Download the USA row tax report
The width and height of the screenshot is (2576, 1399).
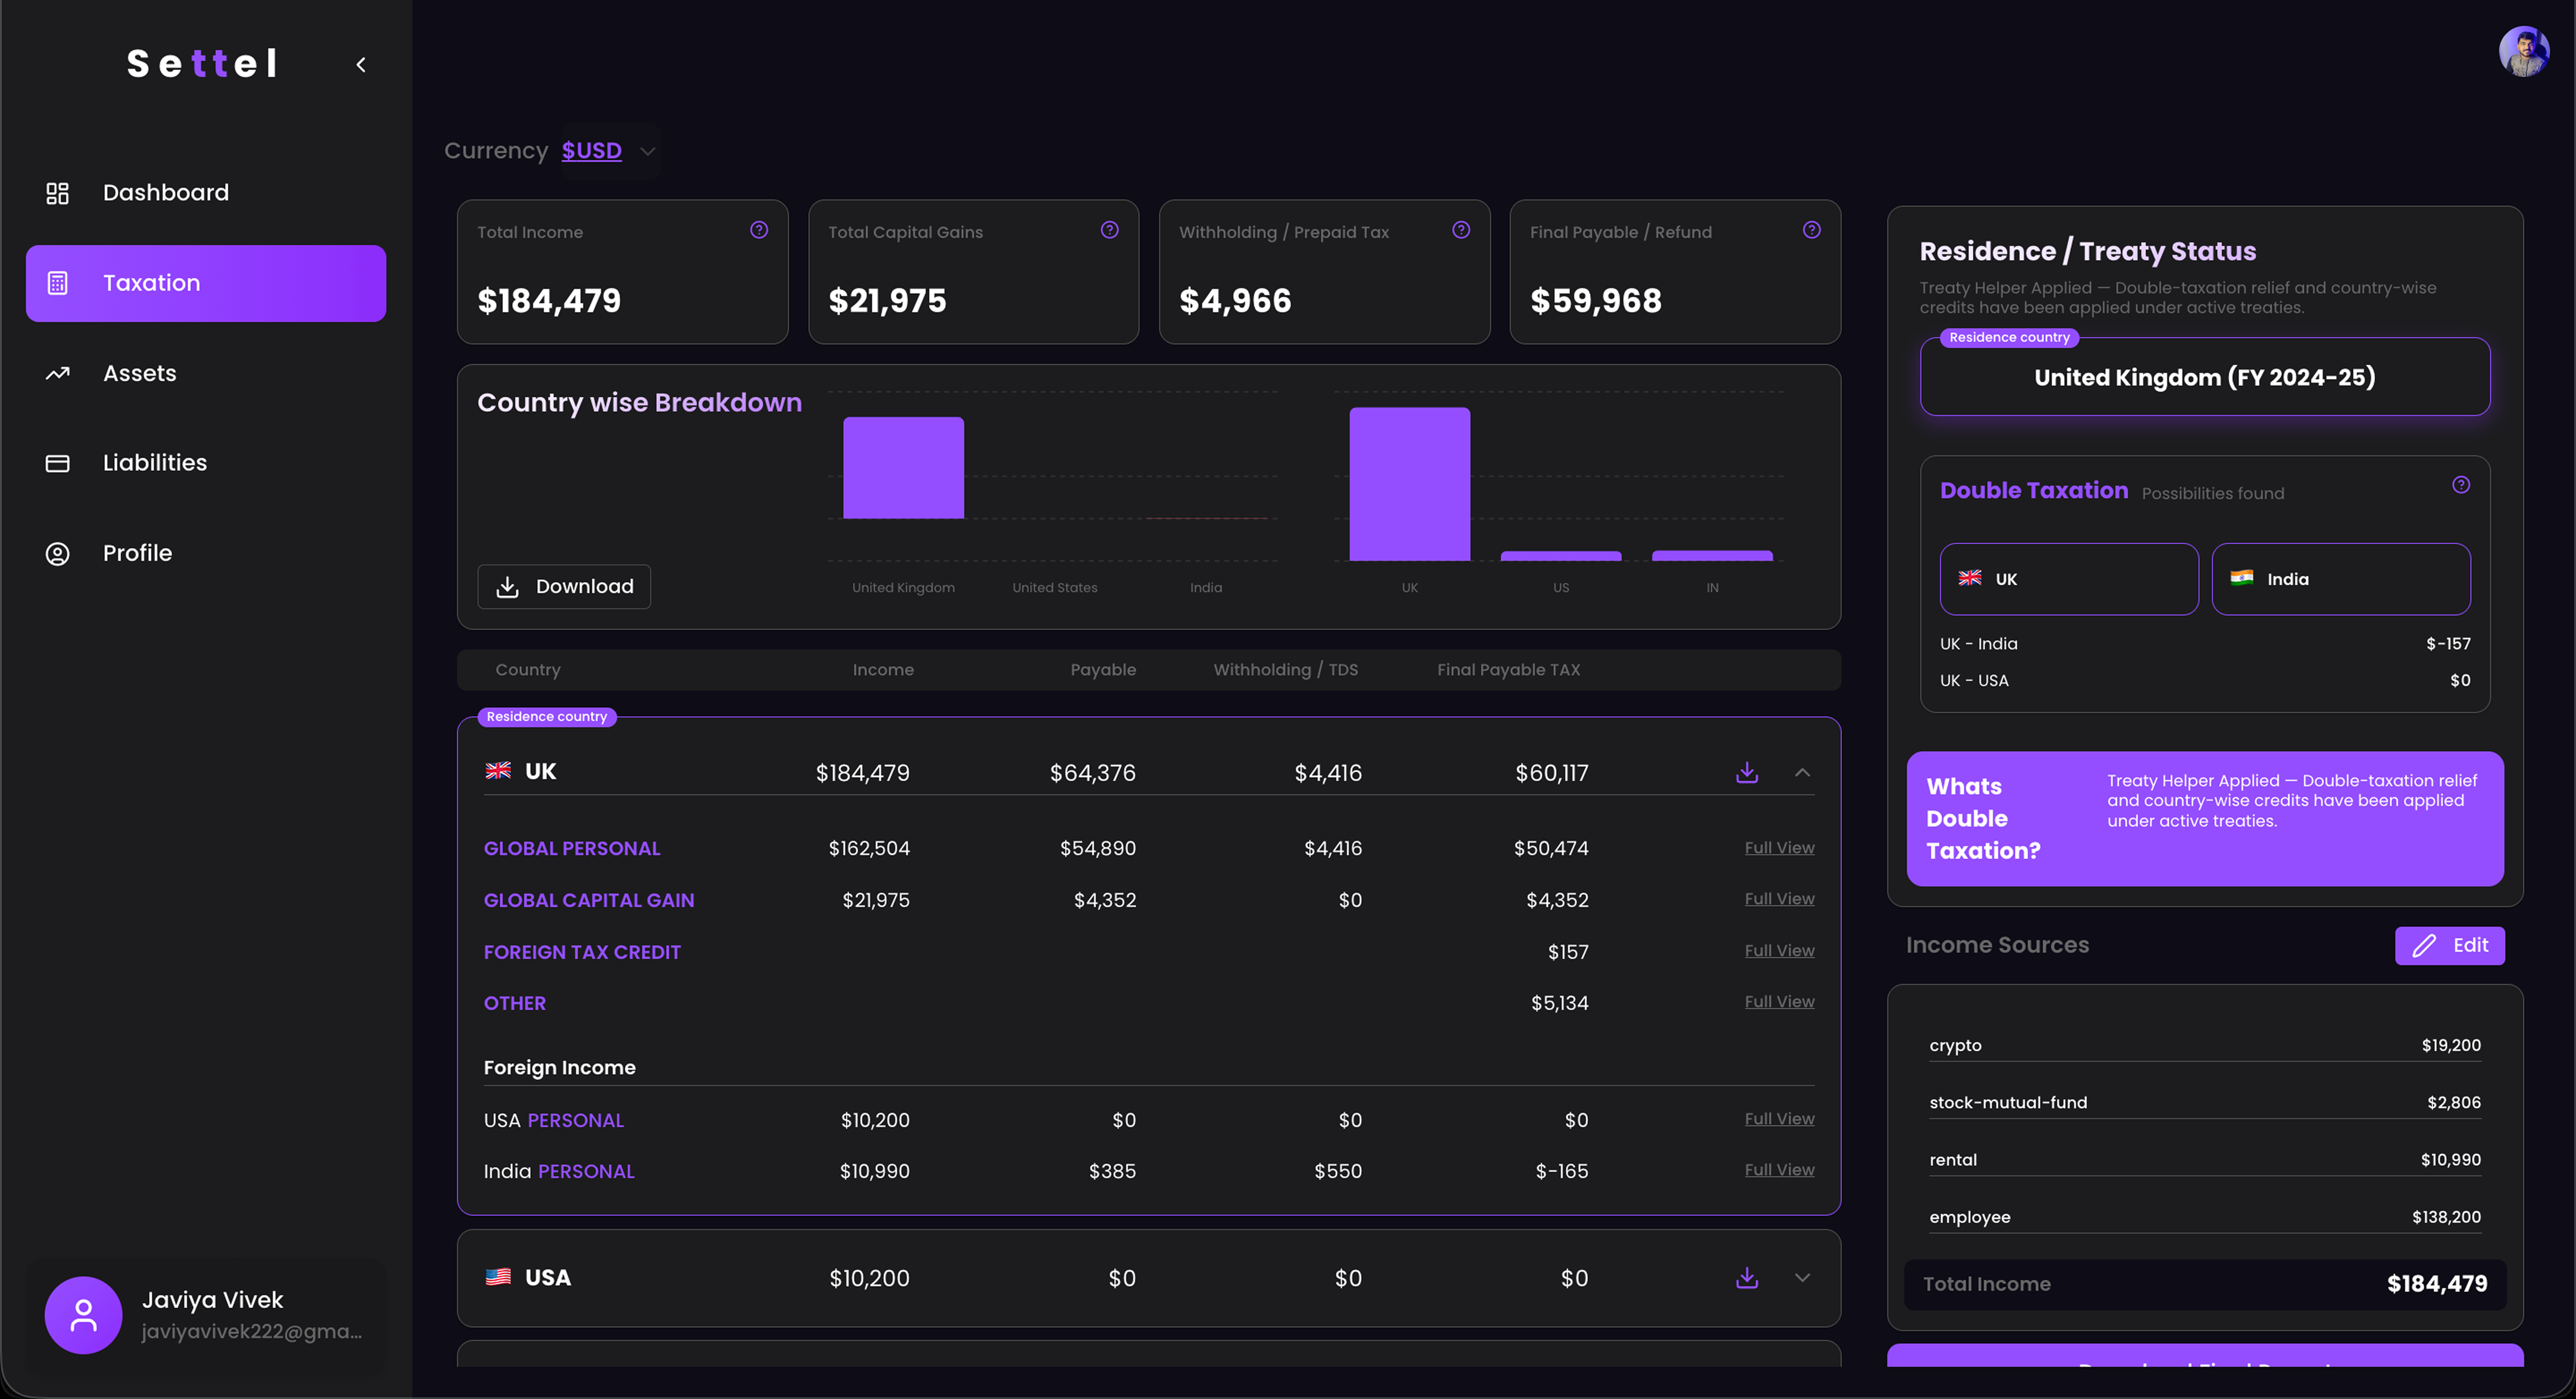1746,1277
